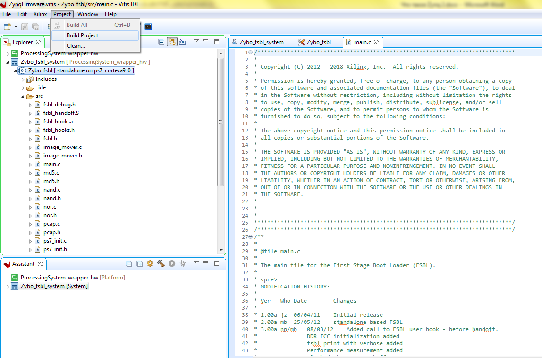Switch to the Zybo_fsbl editor tab
This screenshot has height=358, width=542.
[x=314, y=42]
